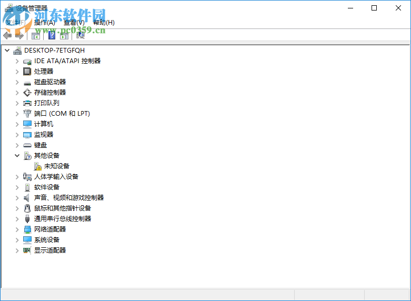
Task: Expand the 键盘 category
Action: click(17, 145)
